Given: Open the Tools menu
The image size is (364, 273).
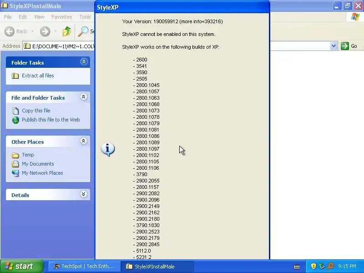Looking at the screenshot, I should [85, 17].
